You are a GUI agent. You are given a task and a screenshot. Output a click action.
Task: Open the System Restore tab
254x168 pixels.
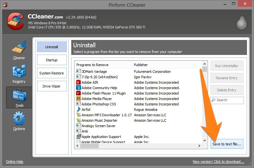click(x=51, y=73)
